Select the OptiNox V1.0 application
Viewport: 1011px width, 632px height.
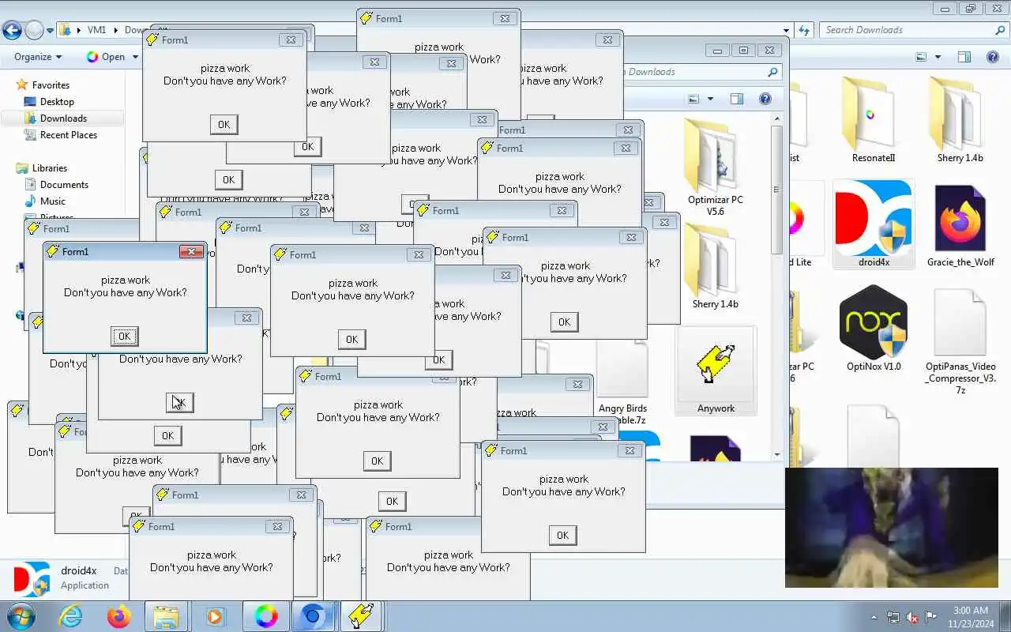[x=874, y=328]
